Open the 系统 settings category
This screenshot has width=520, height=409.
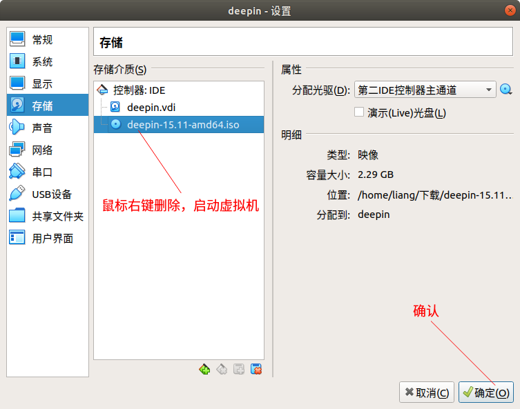[x=48, y=61]
